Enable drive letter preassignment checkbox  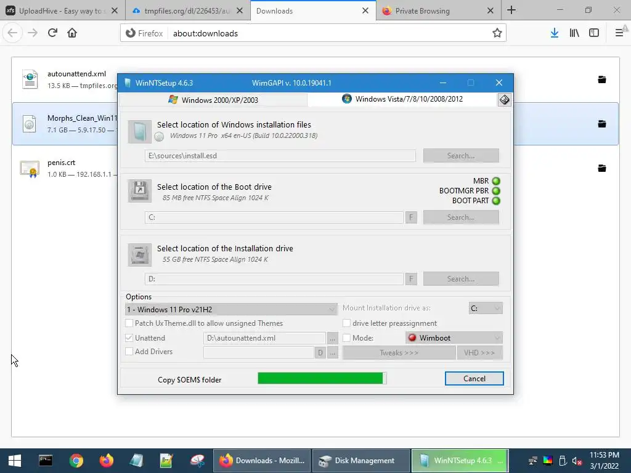pos(346,323)
